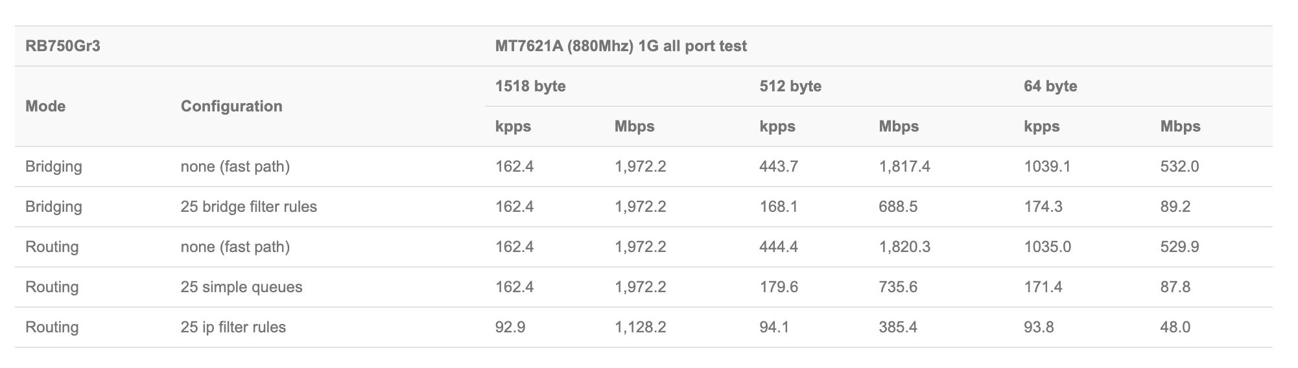Click the RB750Gr3 table title
Viewport: 1298px width, 368px height.
pos(62,46)
